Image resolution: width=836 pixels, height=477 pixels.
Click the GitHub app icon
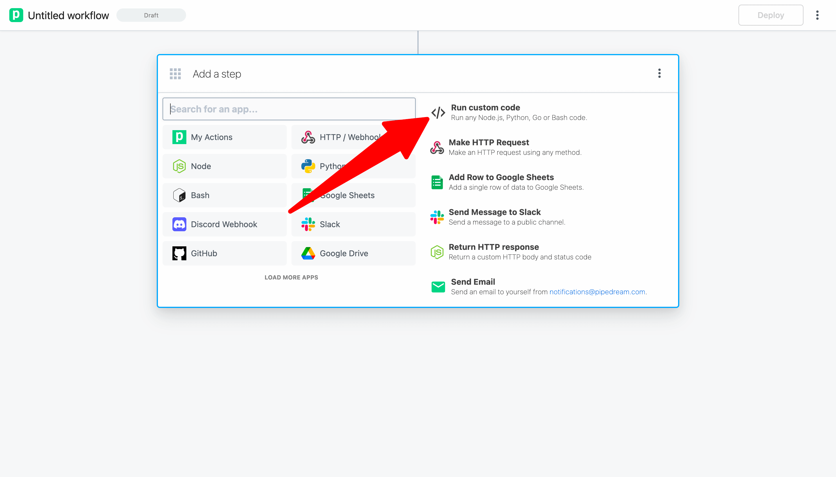(x=179, y=253)
